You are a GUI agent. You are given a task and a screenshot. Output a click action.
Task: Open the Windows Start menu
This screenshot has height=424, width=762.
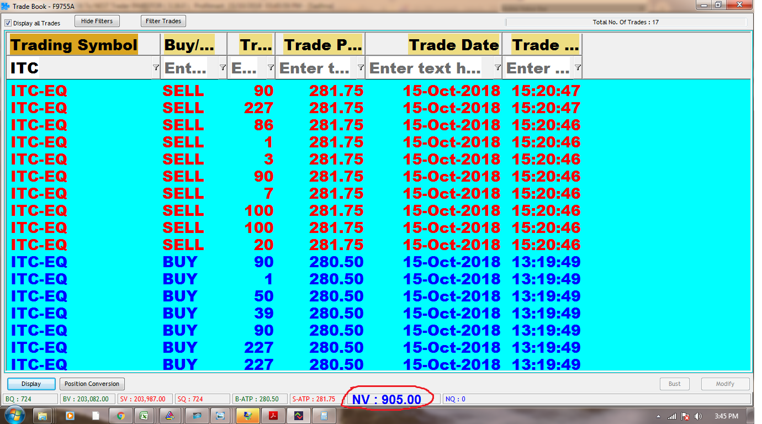click(x=14, y=416)
